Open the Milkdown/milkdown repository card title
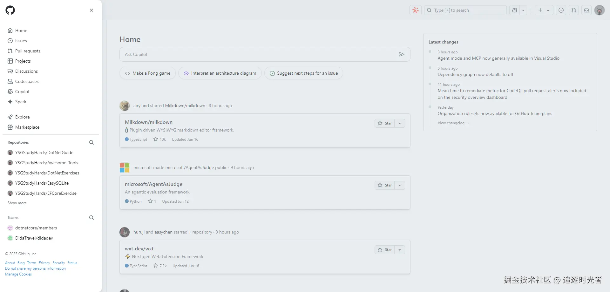Image resolution: width=610 pixels, height=292 pixels. 149,122
